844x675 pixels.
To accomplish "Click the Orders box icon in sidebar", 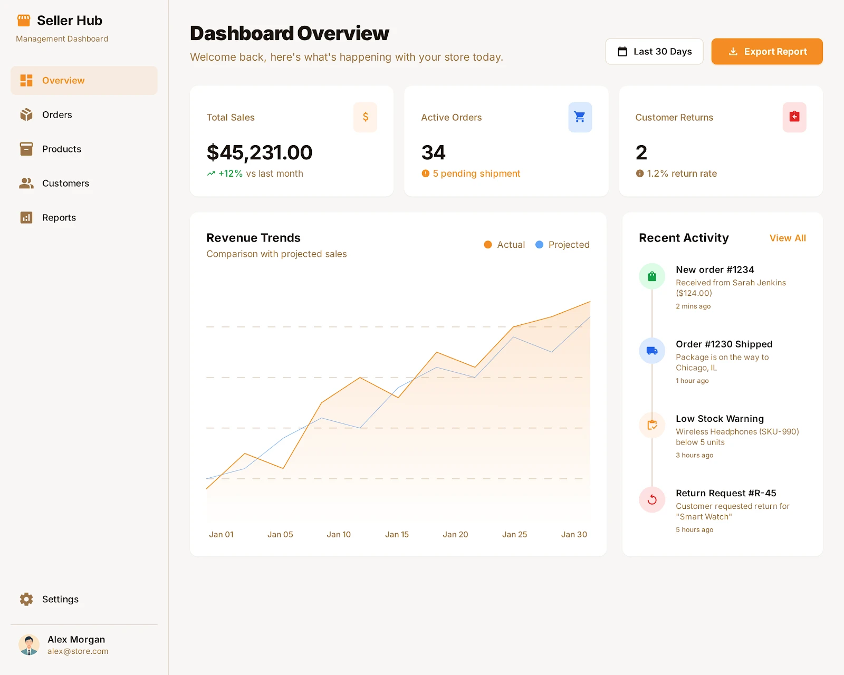I will pos(26,114).
